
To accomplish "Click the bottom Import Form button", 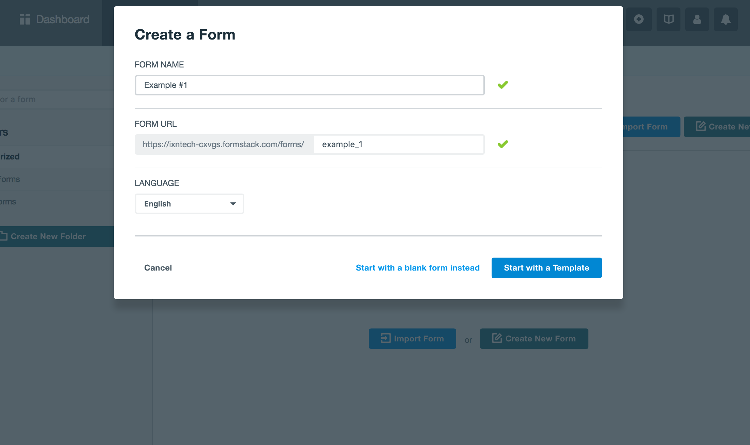I will [x=412, y=339].
